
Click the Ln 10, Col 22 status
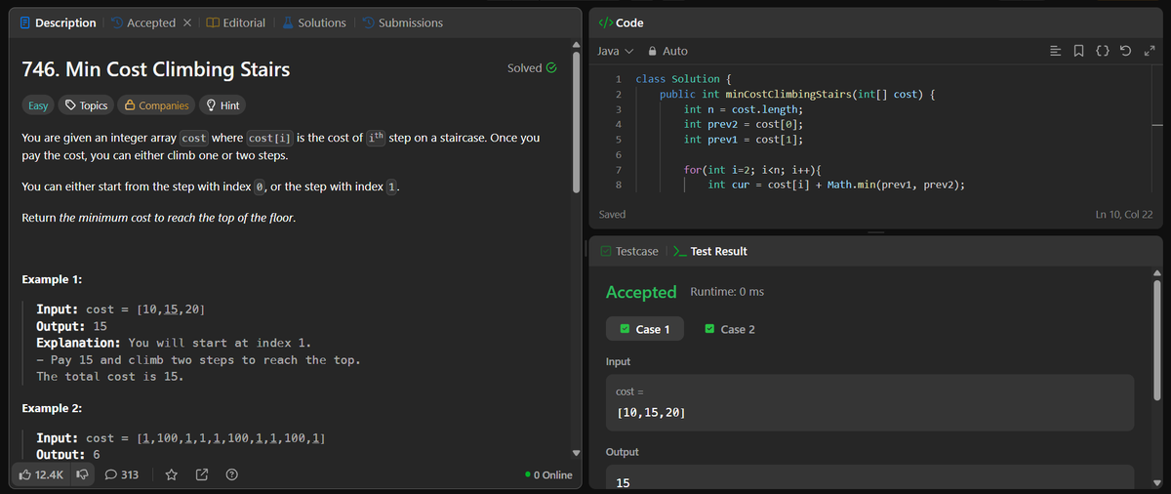coord(1124,214)
